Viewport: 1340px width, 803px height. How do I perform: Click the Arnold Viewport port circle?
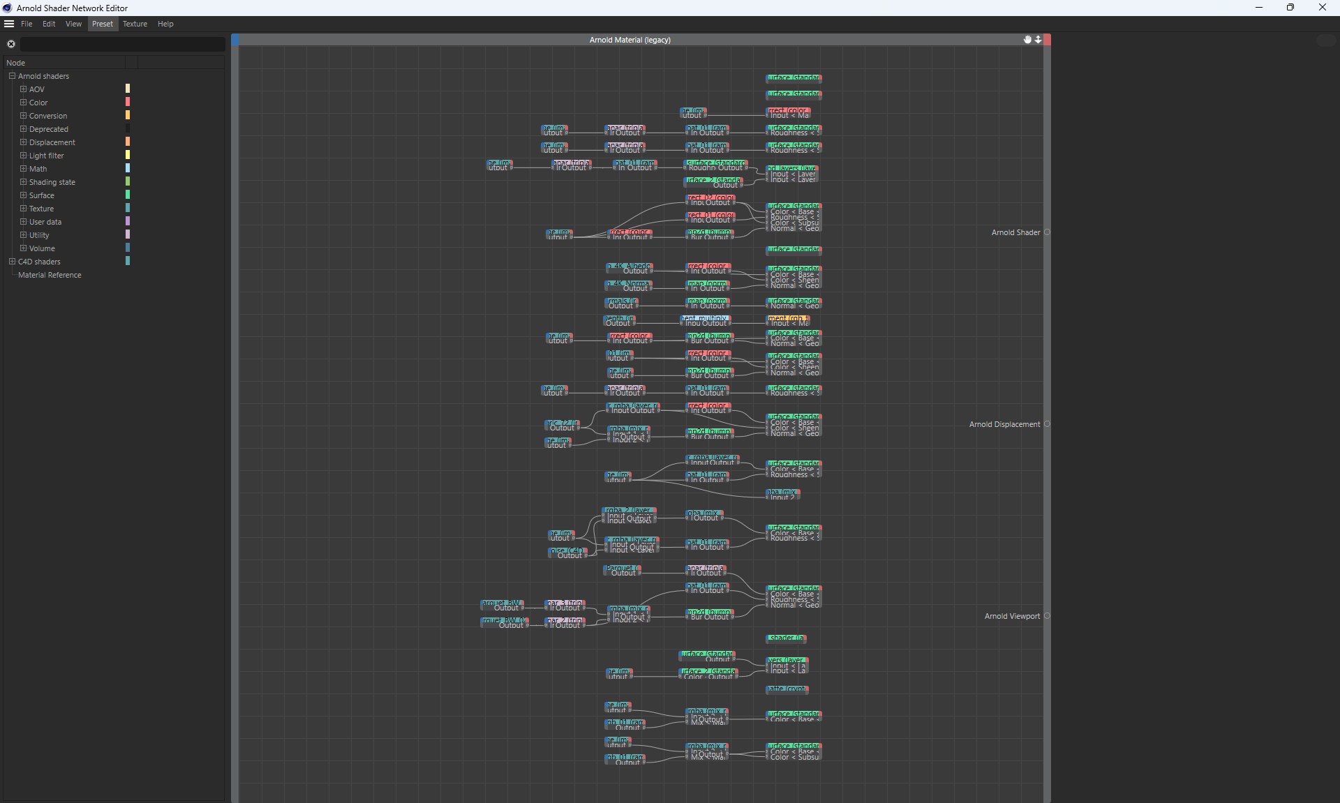click(1047, 616)
